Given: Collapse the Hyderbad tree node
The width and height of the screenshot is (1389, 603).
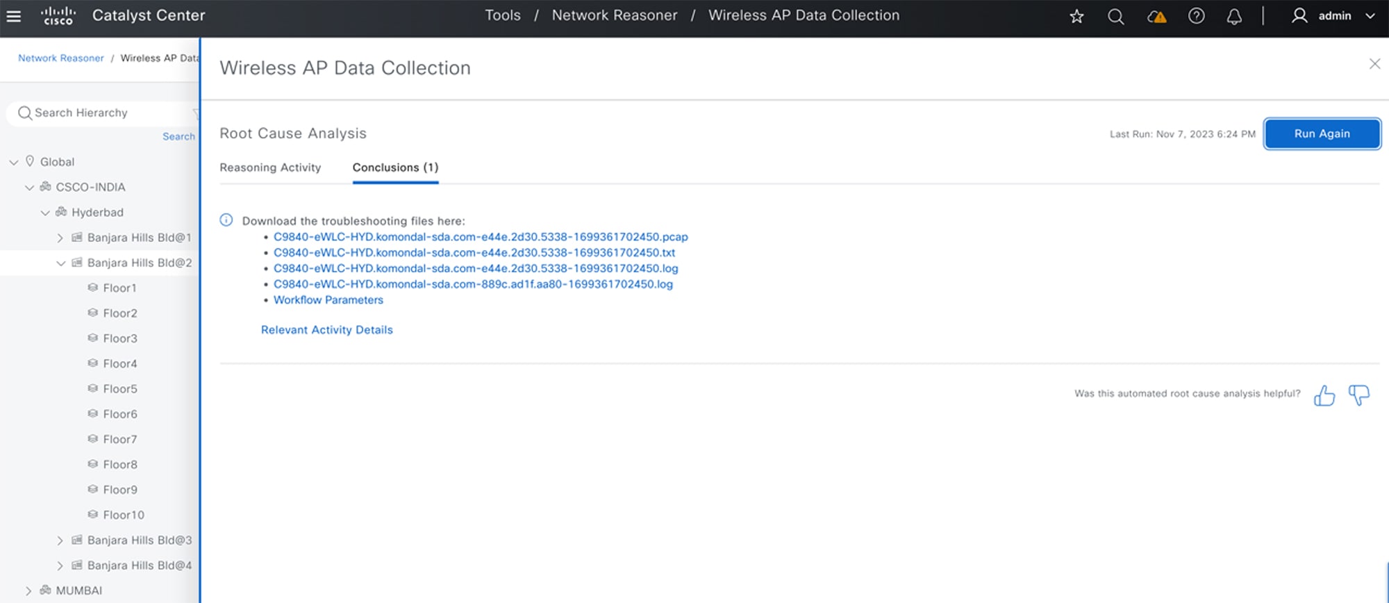Looking at the screenshot, I should (x=45, y=213).
